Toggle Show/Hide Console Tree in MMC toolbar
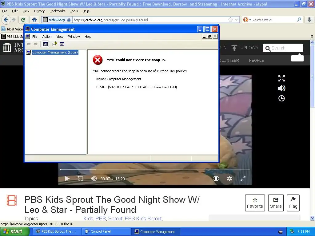Image resolution: width=315 pixels, height=236 pixels. click(x=46, y=44)
